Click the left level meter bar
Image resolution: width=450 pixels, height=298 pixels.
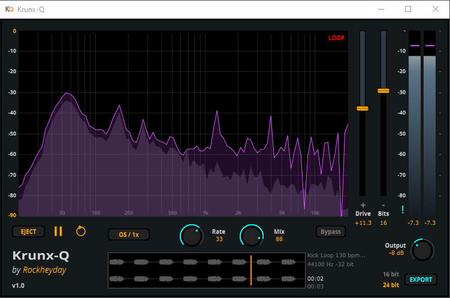tap(415, 124)
